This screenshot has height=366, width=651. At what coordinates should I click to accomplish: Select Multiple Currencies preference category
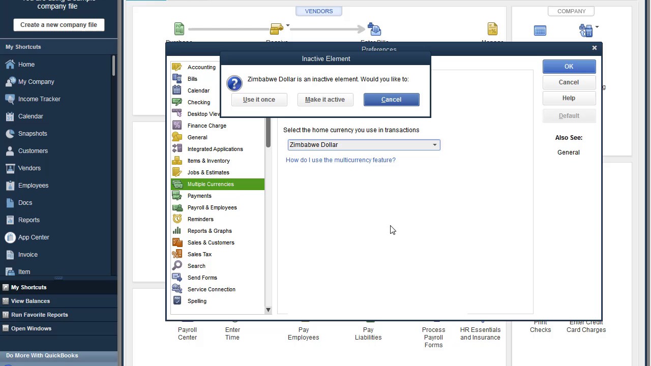pyautogui.click(x=218, y=184)
